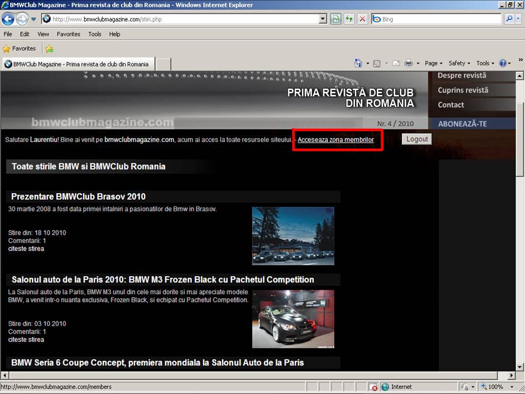Refresh the page with the green arrows icon
525x394 pixels.
click(349, 19)
